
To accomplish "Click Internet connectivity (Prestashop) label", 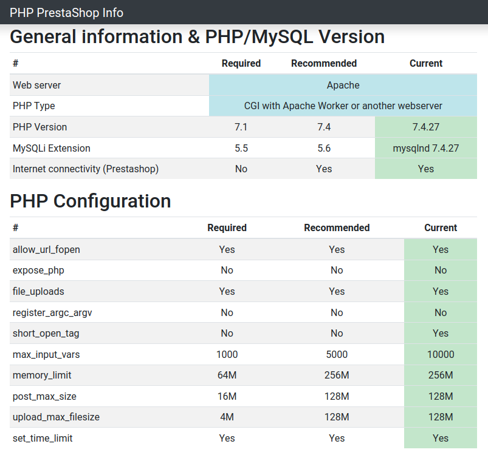I will (86, 169).
